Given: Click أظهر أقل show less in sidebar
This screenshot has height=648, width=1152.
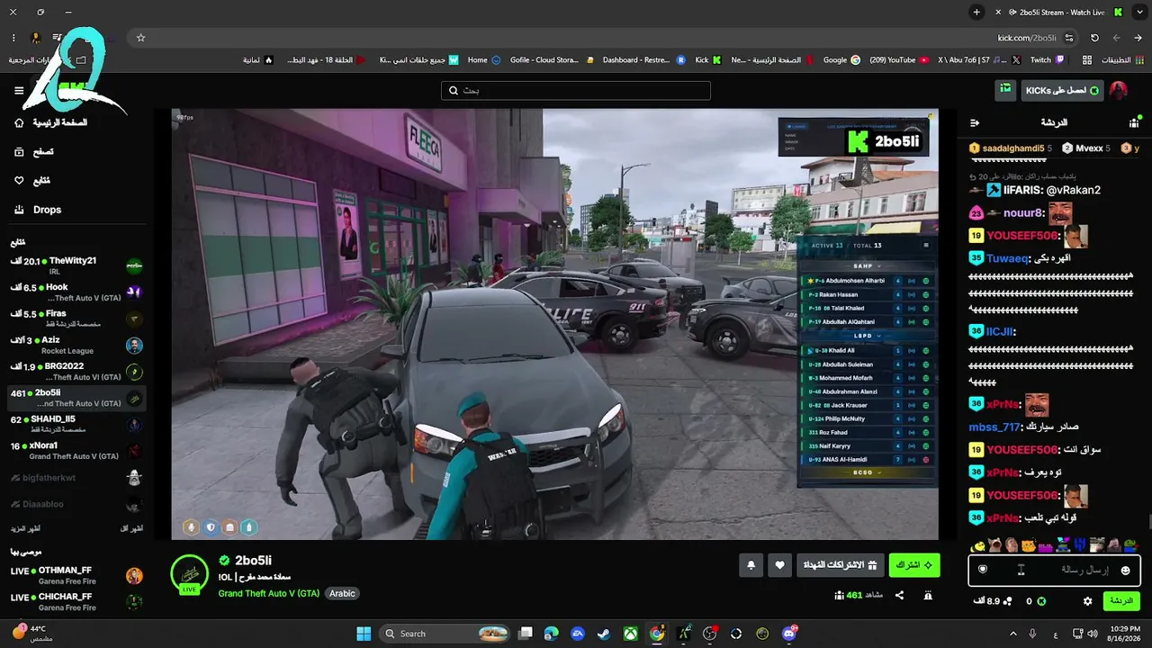Looking at the screenshot, I should (x=132, y=528).
